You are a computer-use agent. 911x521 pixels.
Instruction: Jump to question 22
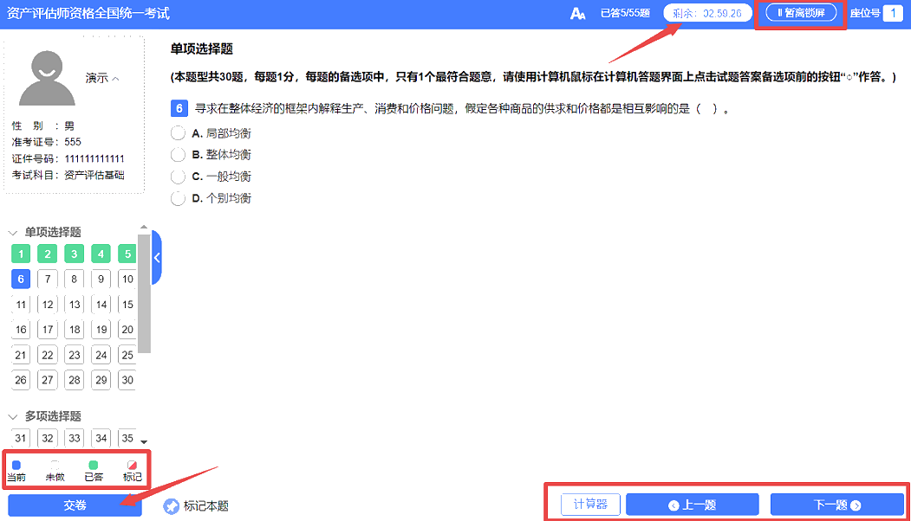(x=48, y=355)
